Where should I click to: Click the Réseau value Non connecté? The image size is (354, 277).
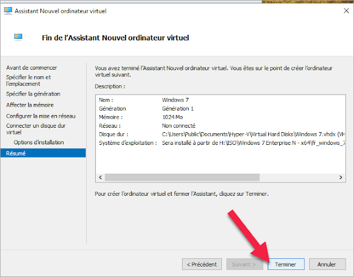179,126
